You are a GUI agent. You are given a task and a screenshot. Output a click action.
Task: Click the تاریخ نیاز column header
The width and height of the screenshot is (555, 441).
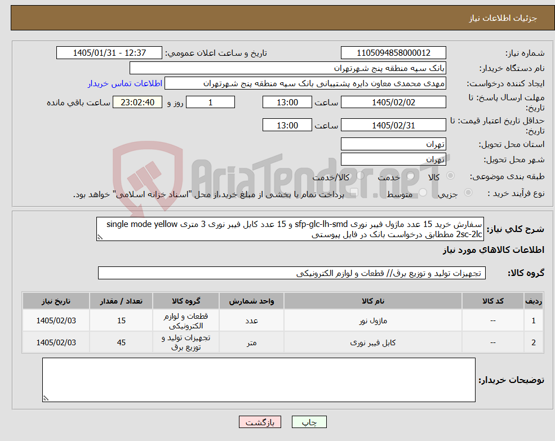[x=56, y=301]
